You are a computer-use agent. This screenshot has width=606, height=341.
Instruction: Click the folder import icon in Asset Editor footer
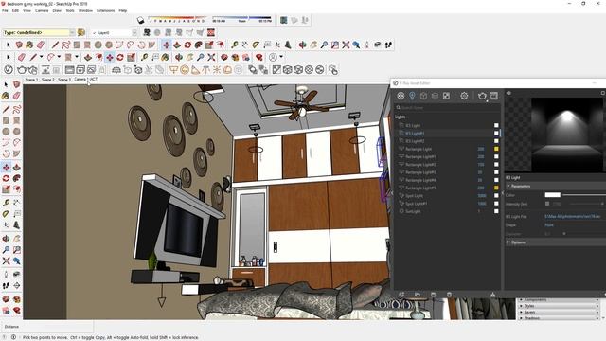point(418,295)
